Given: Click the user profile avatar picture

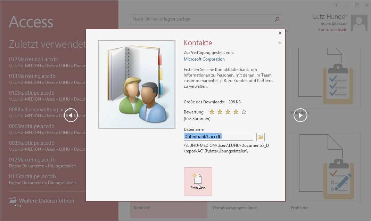Looking at the screenshot, I should pos(359,23).
